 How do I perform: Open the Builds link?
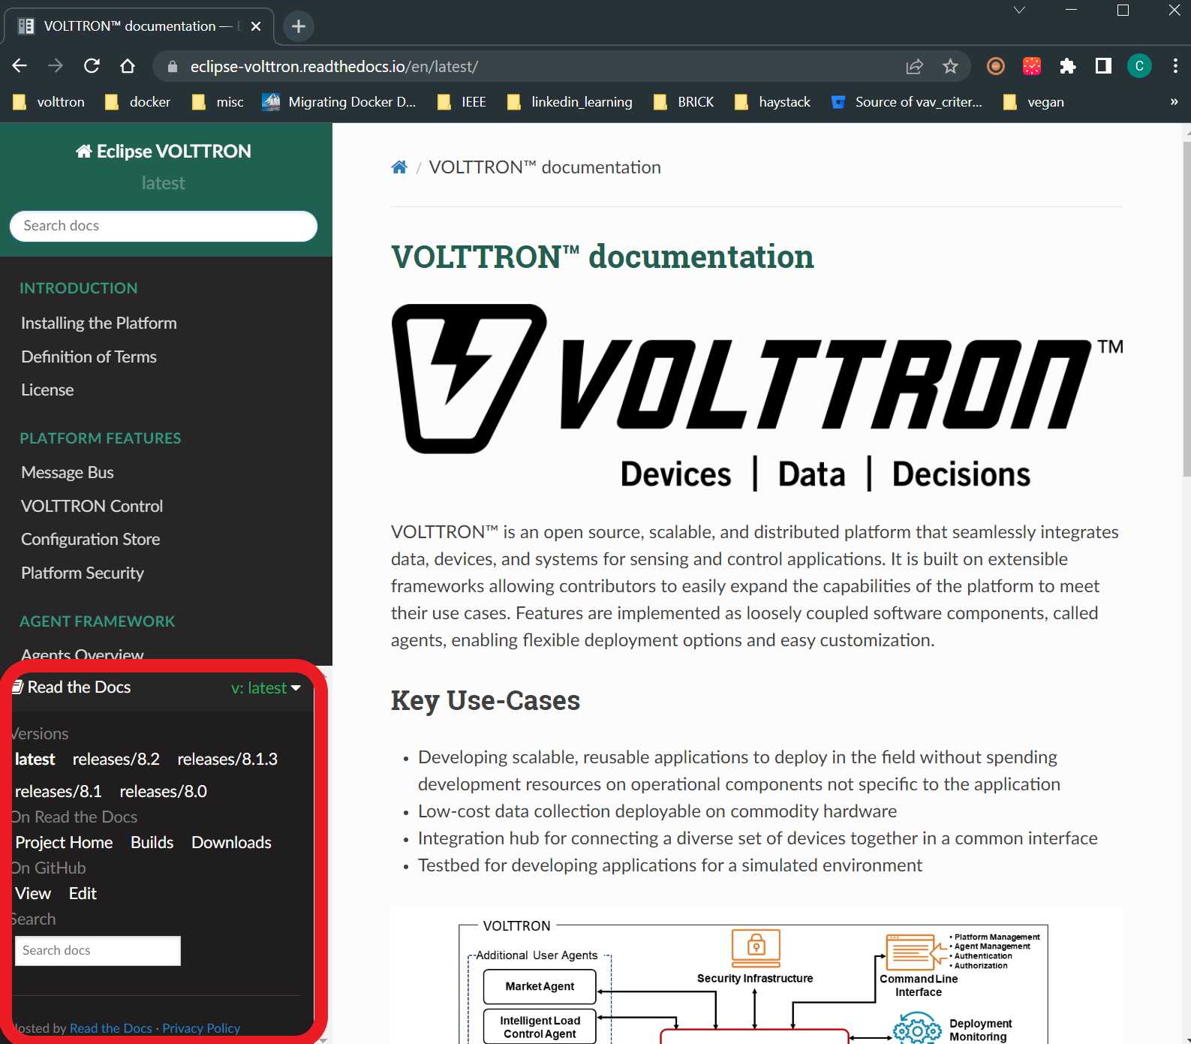152,843
